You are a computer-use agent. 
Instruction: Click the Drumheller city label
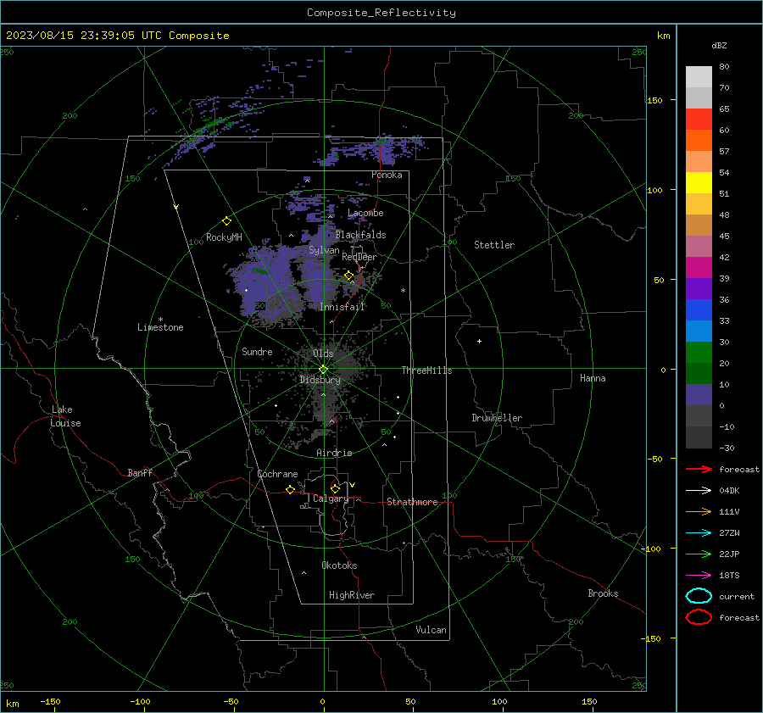497,418
